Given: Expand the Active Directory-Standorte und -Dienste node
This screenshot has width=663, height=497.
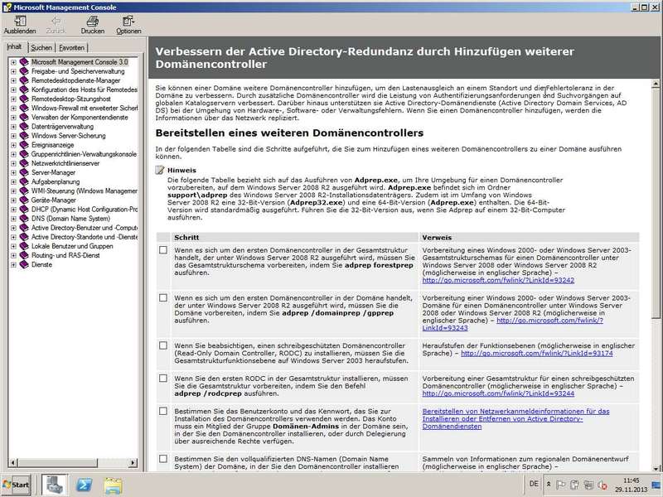Looking at the screenshot, I should pyautogui.click(x=13, y=237).
